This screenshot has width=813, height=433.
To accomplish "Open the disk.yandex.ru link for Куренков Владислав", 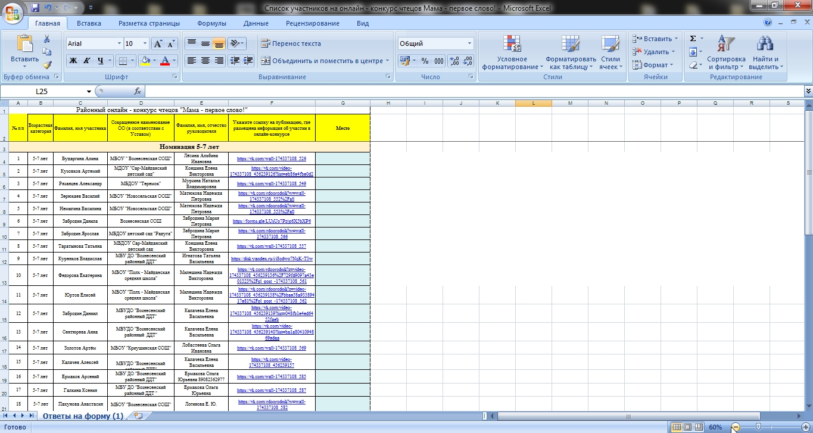I will [x=272, y=259].
